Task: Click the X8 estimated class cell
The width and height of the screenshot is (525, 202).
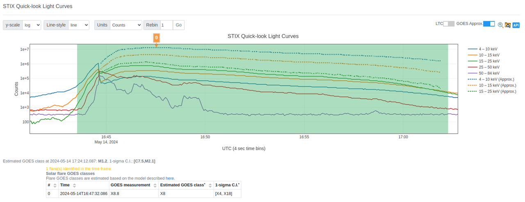Action: coord(186,193)
